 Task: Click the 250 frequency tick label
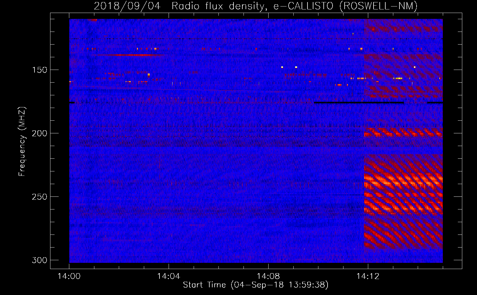[39, 197]
